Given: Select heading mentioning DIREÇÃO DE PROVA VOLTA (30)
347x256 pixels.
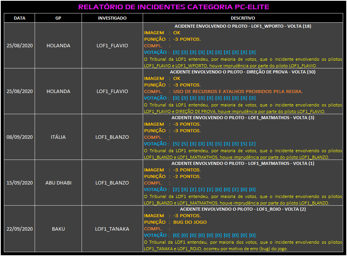Looking at the screenshot, I should 243,72.
